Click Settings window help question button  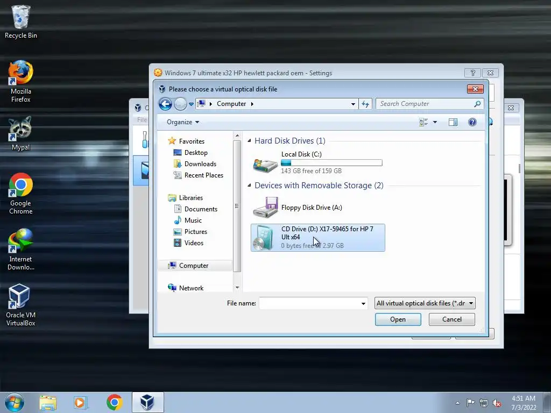[472, 73]
